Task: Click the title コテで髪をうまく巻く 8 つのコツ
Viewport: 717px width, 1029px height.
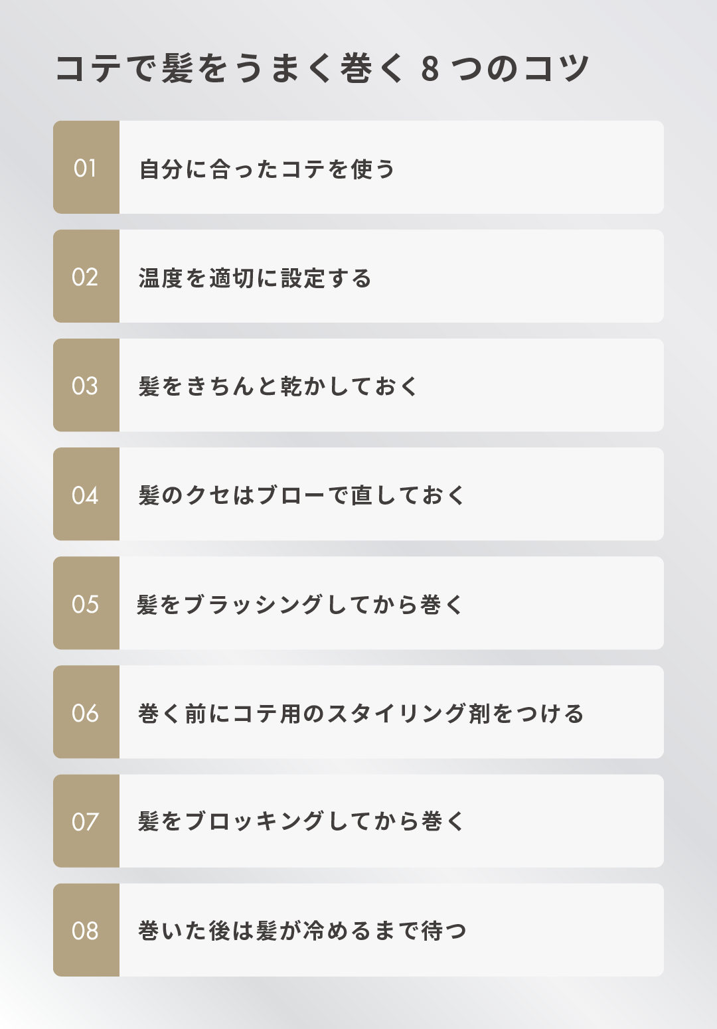Action: click(322, 69)
